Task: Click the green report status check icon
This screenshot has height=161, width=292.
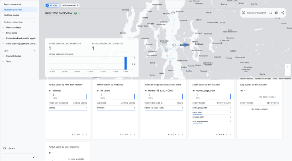Action: (x=76, y=13)
